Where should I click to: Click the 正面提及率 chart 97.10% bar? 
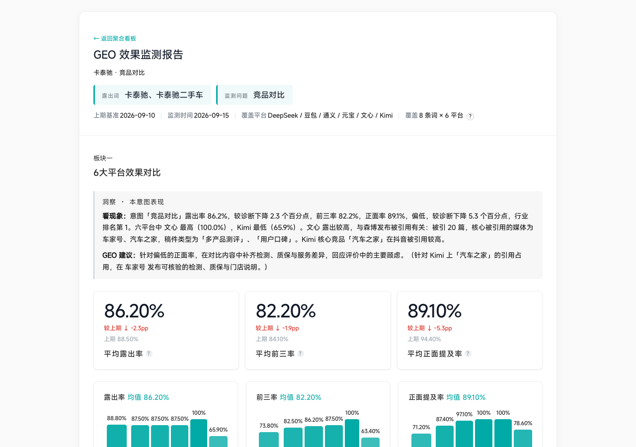click(465, 434)
